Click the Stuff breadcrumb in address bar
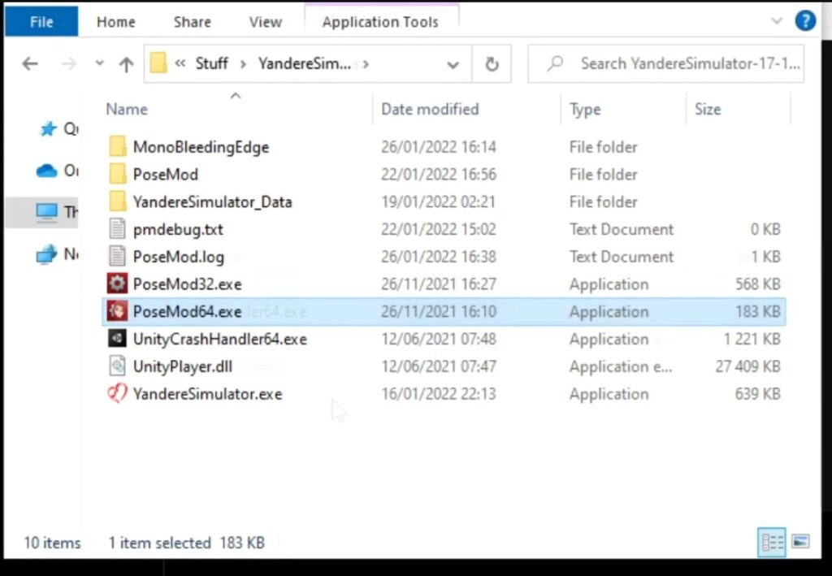832x576 pixels. coord(211,63)
